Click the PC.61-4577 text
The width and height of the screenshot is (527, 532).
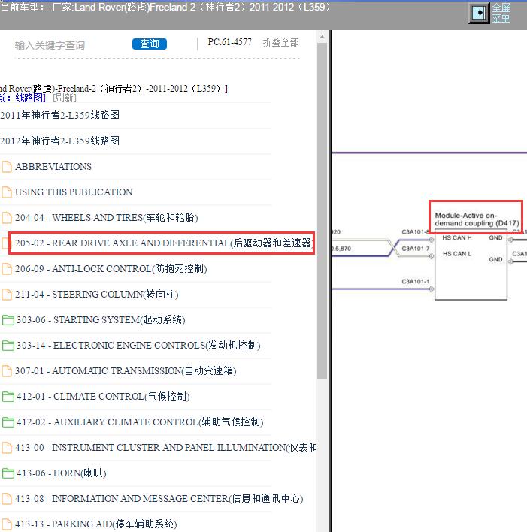[x=230, y=42]
